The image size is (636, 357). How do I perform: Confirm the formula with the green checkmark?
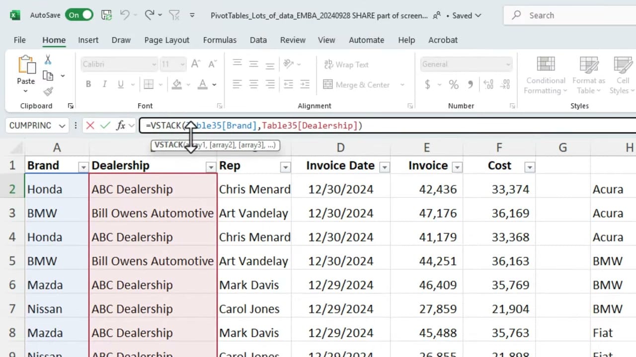coord(105,125)
